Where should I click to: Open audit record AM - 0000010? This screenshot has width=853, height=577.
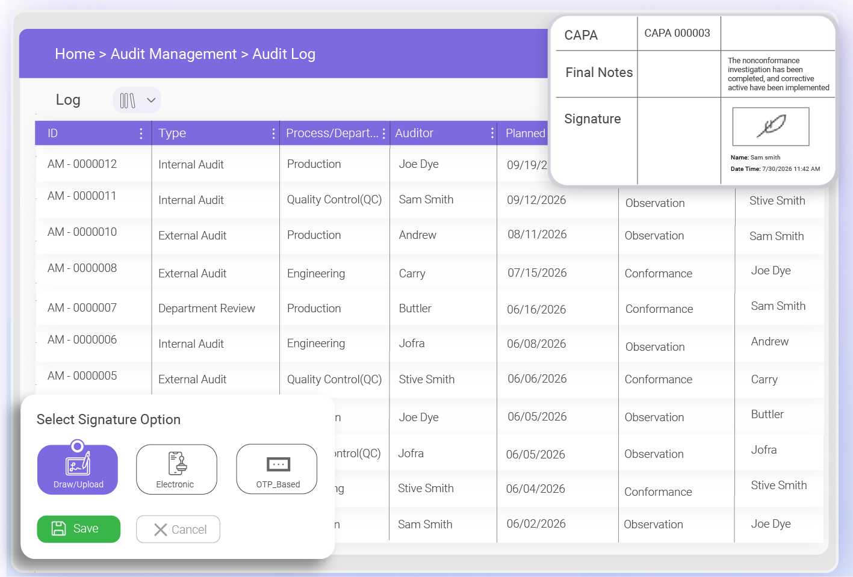click(x=82, y=232)
